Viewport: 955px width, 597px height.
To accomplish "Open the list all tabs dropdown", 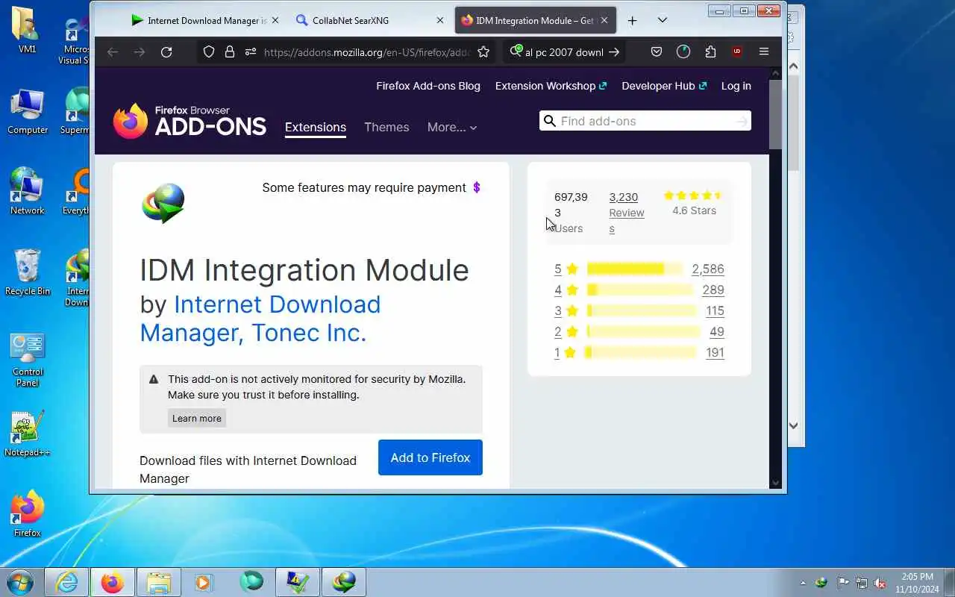I will (x=662, y=20).
